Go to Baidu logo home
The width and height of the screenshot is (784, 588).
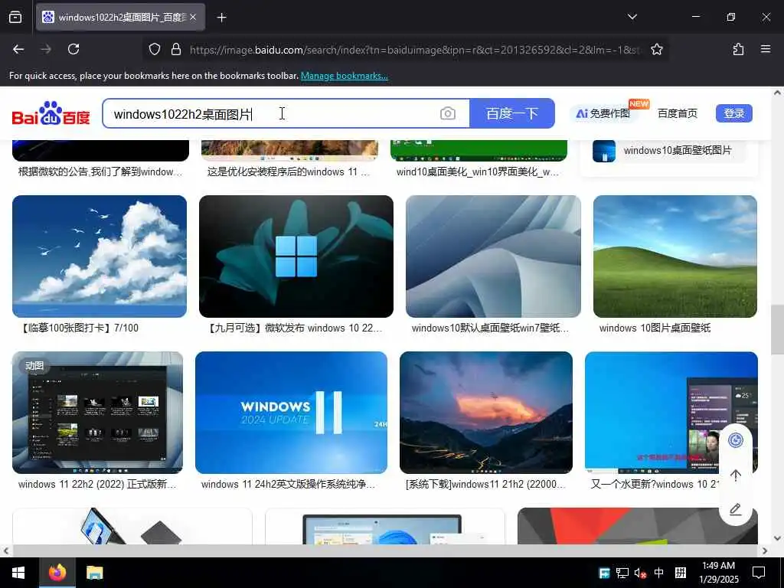[51, 113]
